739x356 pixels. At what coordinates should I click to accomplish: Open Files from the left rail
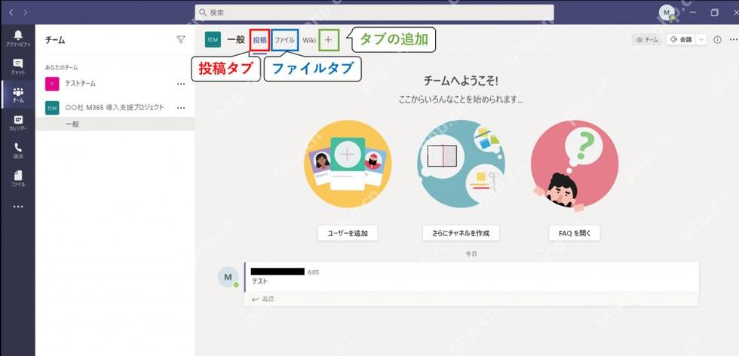[x=18, y=178]
